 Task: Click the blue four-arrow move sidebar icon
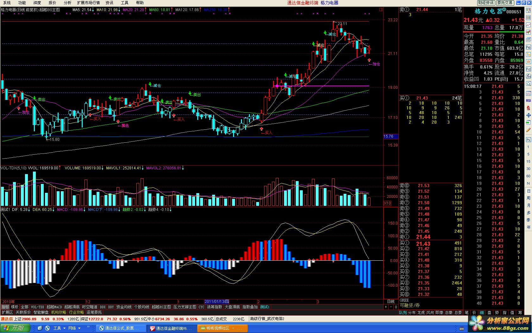[x=528, y=115]
